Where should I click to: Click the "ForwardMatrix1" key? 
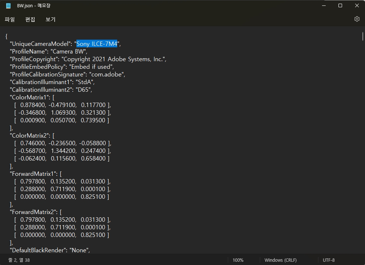(x=33, y=174)
